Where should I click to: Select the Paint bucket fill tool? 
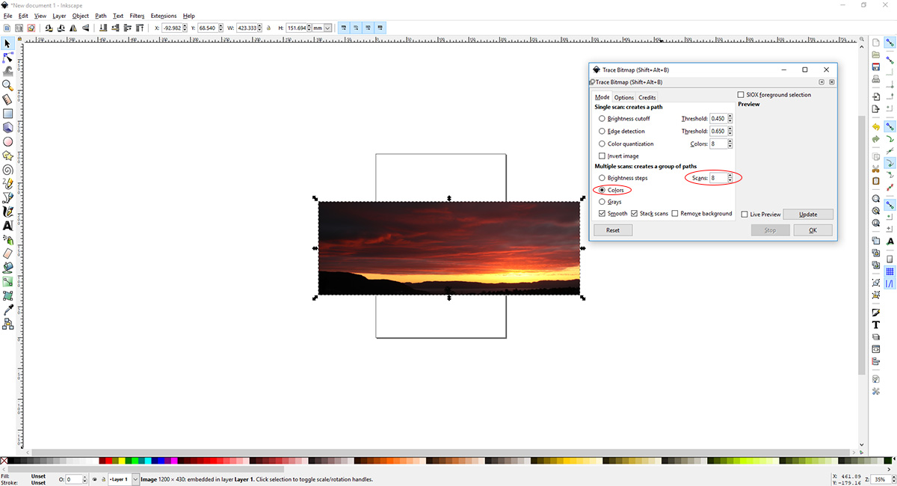point(7,267)
